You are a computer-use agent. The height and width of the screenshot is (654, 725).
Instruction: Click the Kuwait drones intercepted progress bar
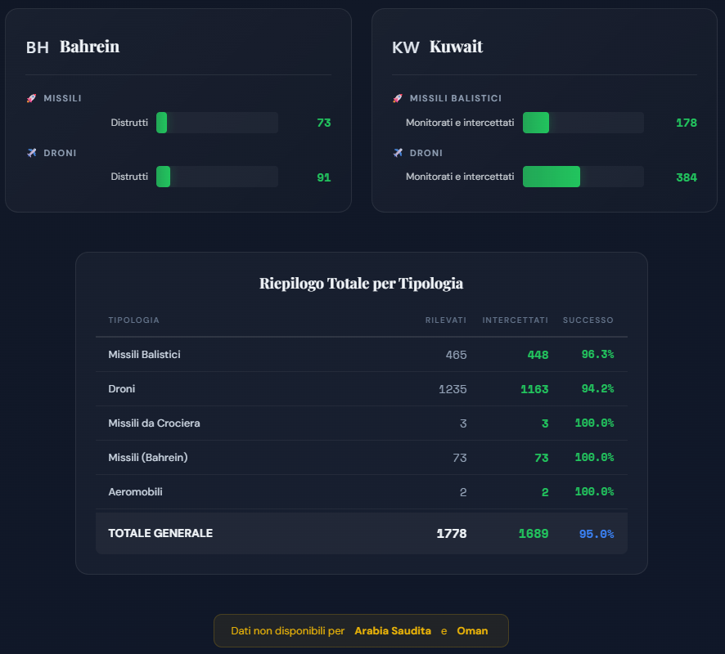coord(583,177)
